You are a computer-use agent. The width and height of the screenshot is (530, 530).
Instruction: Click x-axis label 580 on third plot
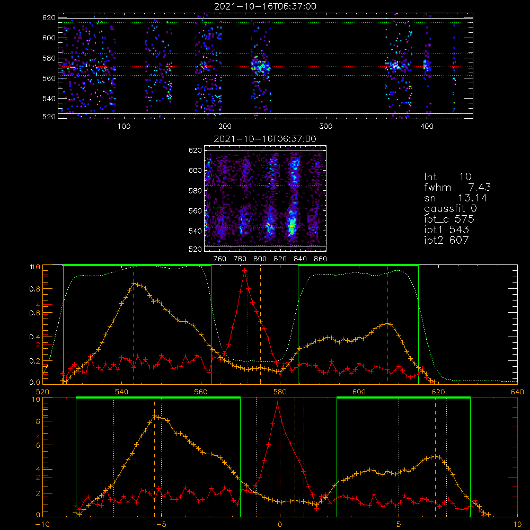pyautogui.click(x=280, y=392)
